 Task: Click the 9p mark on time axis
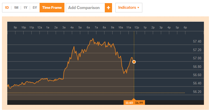click(x=15, y=27)
